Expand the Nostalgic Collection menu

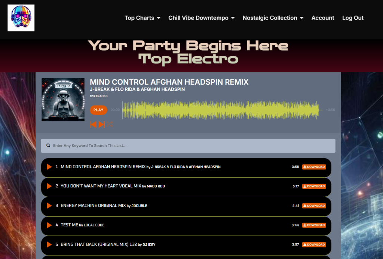point(273,18)
